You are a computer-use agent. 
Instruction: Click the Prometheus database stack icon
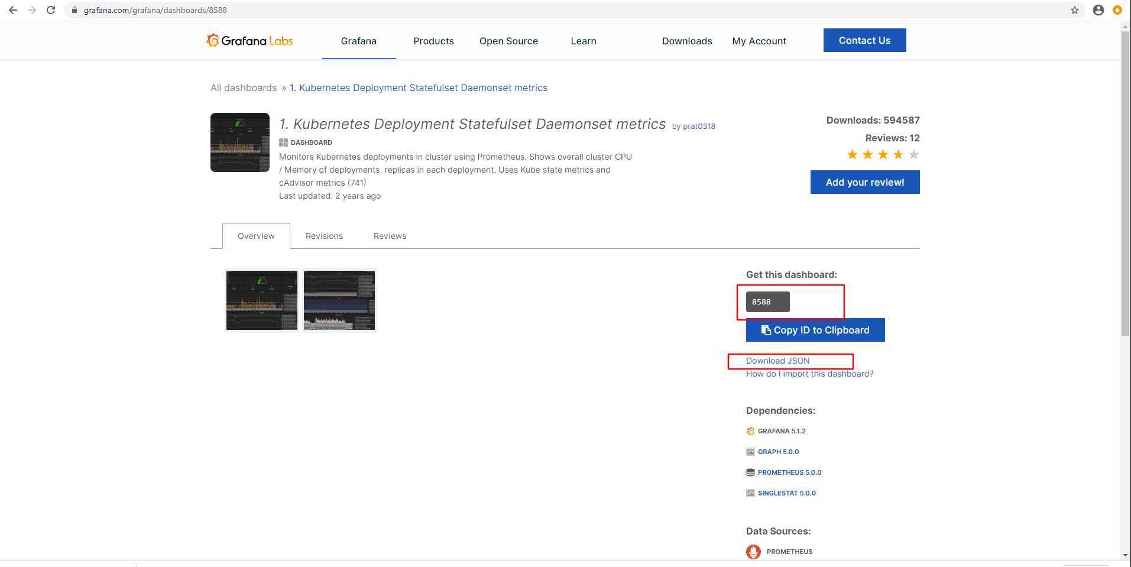tap(750, 472)
